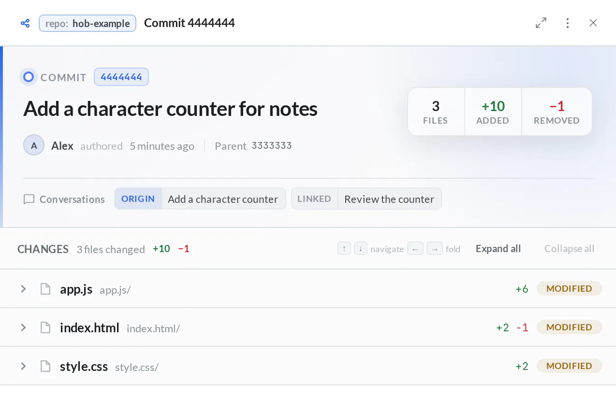This screenshot has width=616, height=397.
Task: Click the +2 count on style.css row
Action: pos(522,366)
